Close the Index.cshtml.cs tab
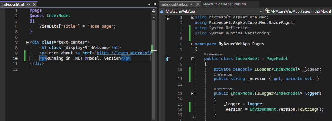This screenshot has width=332, height=121. [x=198, y=4]
